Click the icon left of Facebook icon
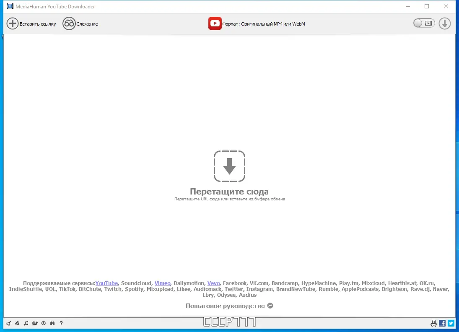Image resolution: width=459 pixels, height=332 pixels. click(x=433, y=323)
